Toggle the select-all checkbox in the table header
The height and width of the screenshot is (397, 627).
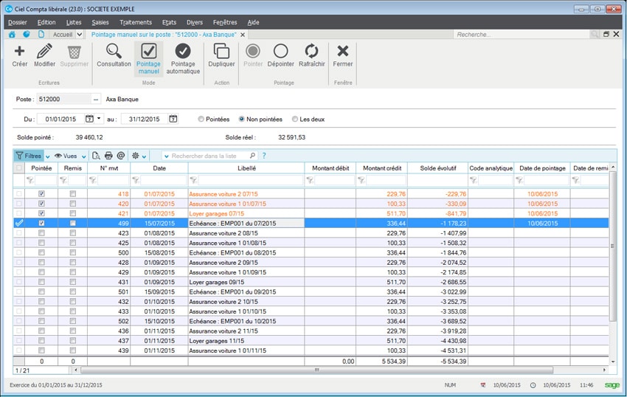tap(18, 168)
